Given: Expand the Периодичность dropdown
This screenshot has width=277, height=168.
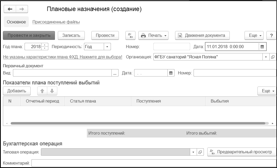Looking at the screenshot, I should coord(107,47).
